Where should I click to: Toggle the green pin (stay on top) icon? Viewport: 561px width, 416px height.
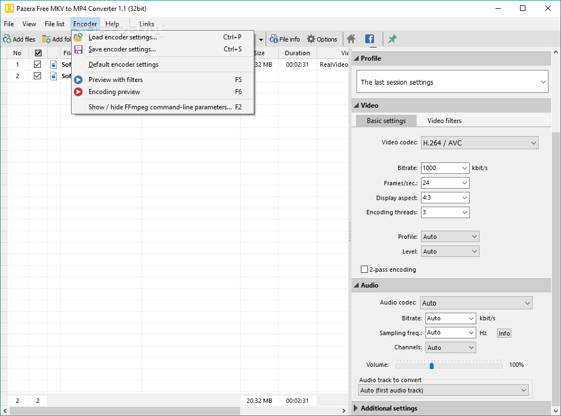[393, 39]
